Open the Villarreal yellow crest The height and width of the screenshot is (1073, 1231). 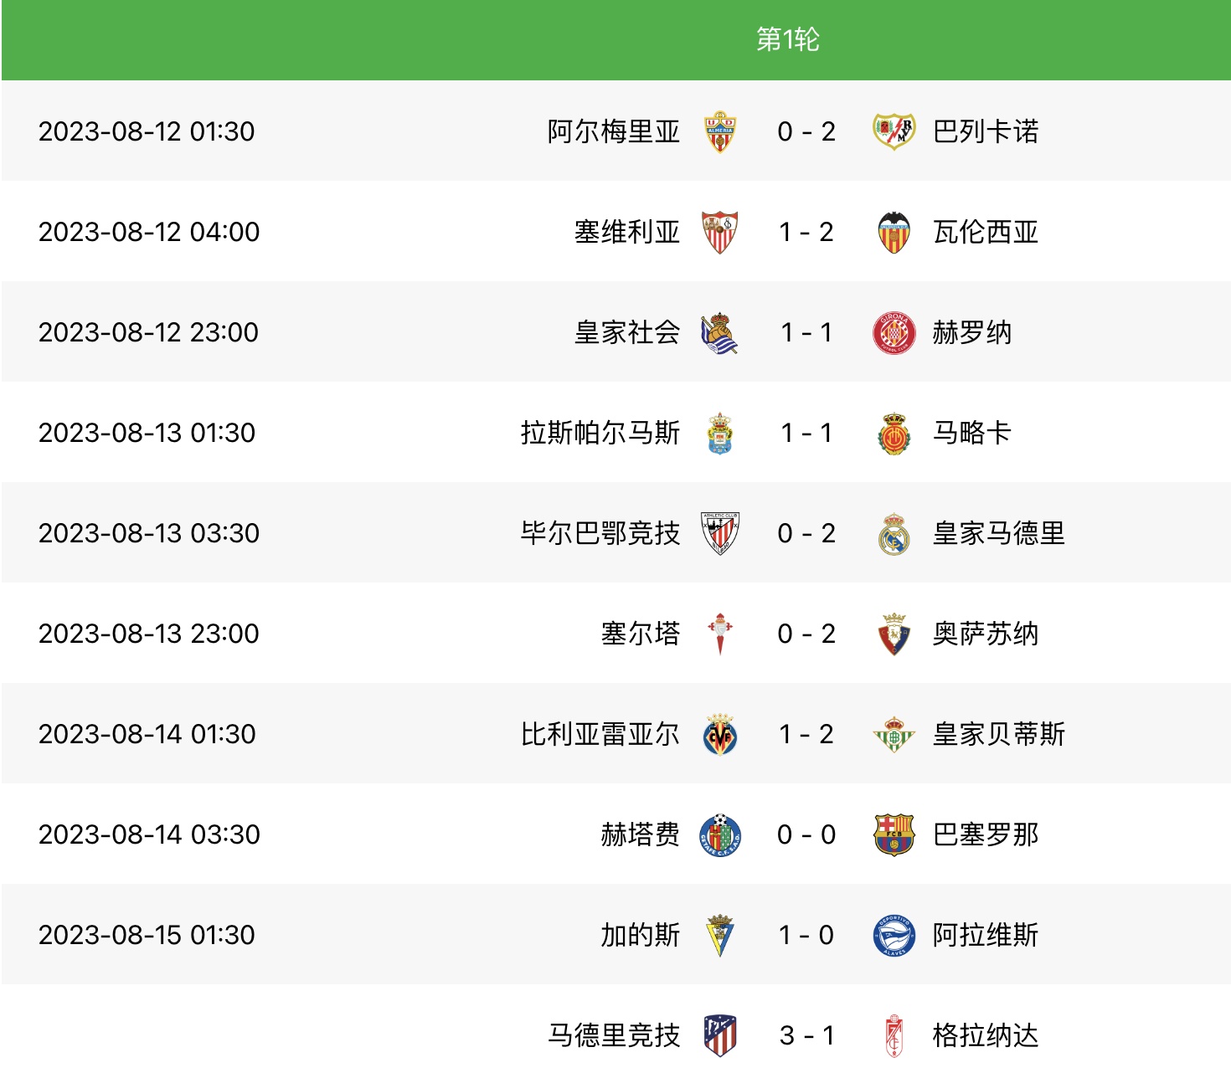[x=720, y=734]
